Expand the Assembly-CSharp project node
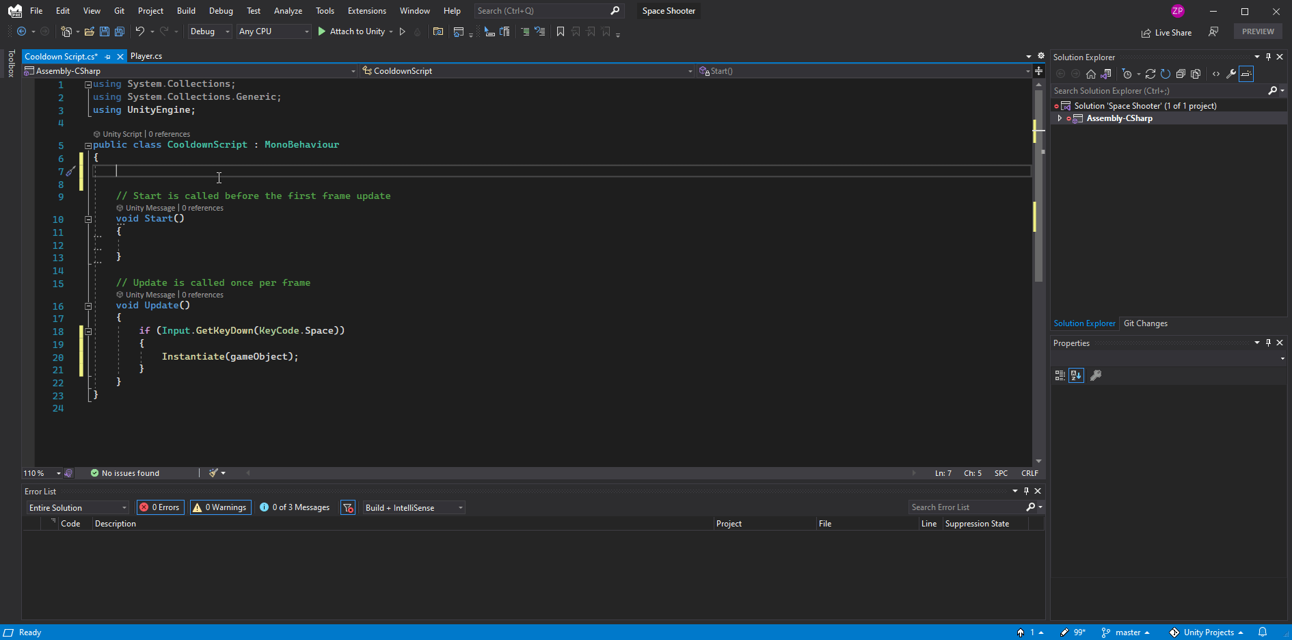1292x640 pixels. [1059, 118]
